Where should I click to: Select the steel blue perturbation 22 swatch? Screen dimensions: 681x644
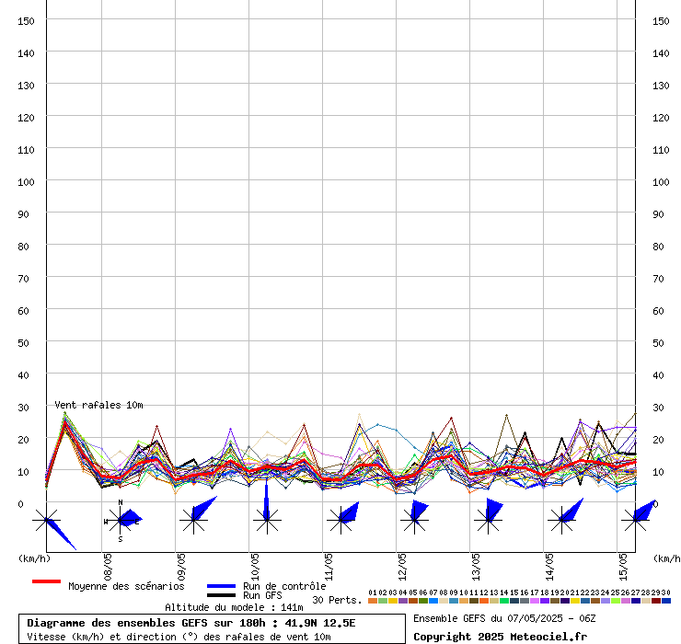tap(585, 601)
